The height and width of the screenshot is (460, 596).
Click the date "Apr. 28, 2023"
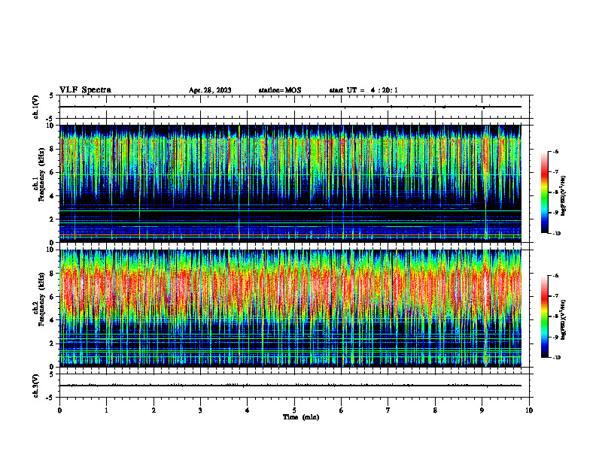click(x=210, y=90)
